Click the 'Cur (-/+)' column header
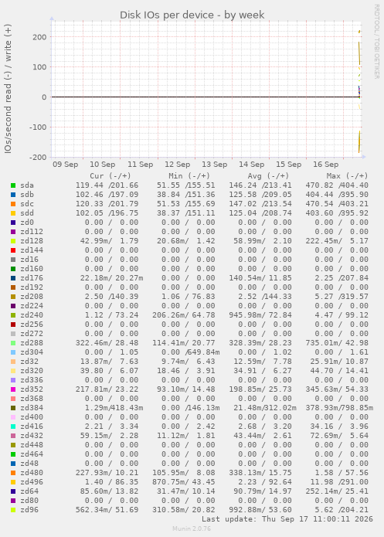 (110, 176)
